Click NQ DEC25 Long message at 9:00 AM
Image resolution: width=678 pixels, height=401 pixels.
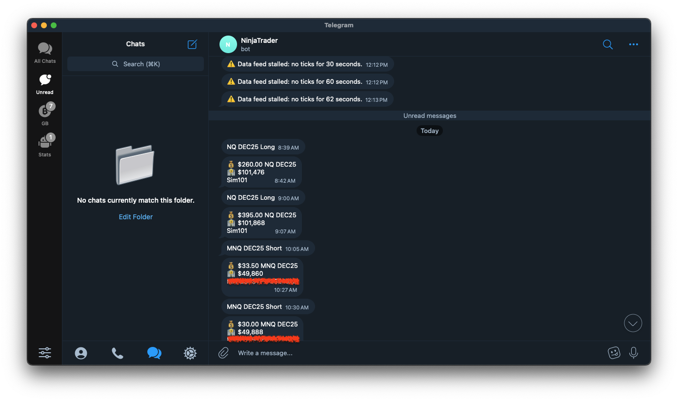263,197
